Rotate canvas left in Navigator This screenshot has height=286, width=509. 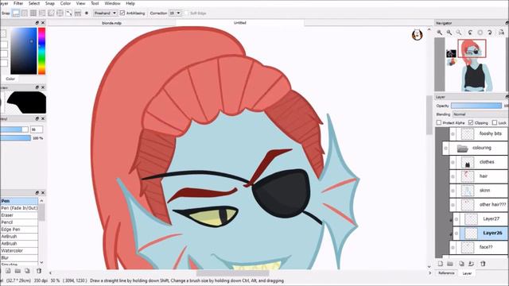470,33
